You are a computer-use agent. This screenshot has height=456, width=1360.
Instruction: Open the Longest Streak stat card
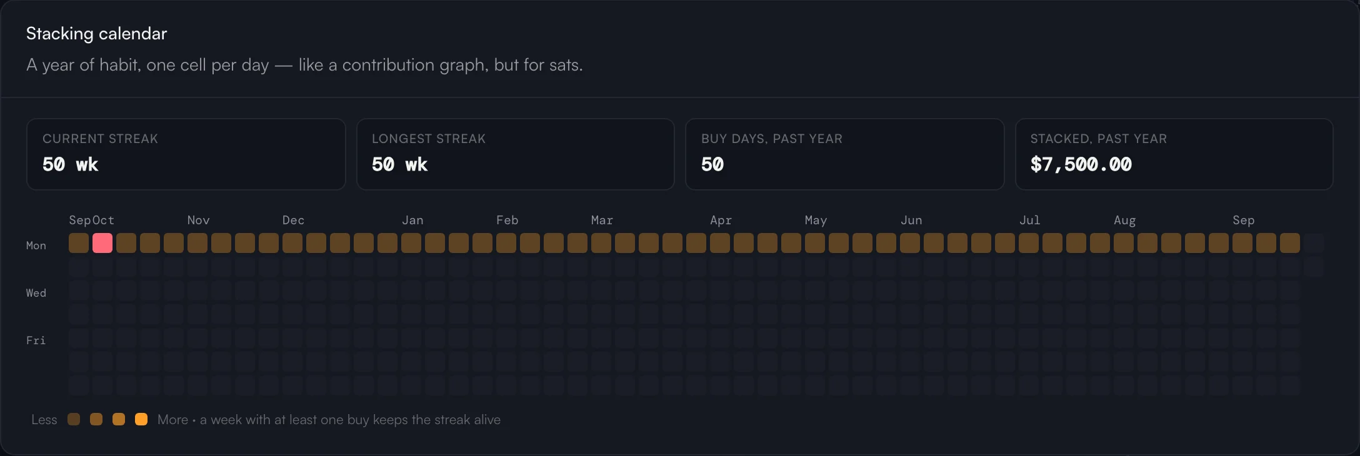pyautogui.click(x=516, y=154)
